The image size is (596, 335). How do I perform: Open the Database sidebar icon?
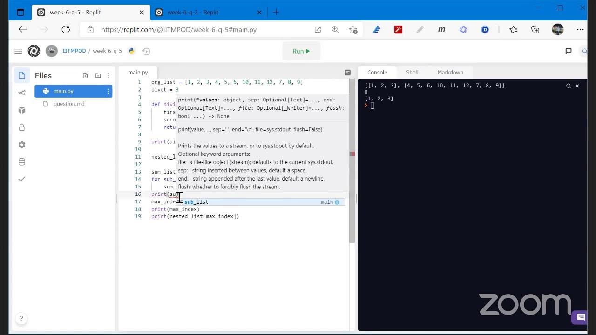pyautogui.click(x=21, y=162)
